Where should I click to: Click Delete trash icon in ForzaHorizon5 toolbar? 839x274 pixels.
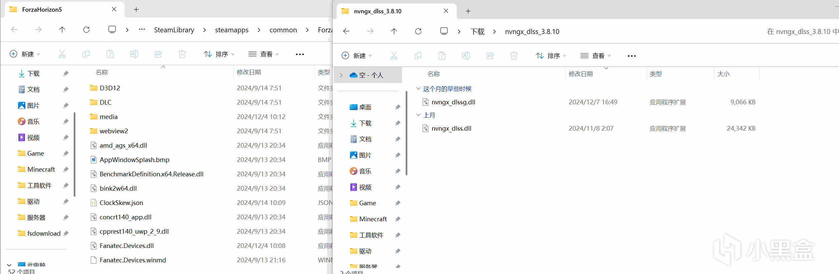point(182,54)
